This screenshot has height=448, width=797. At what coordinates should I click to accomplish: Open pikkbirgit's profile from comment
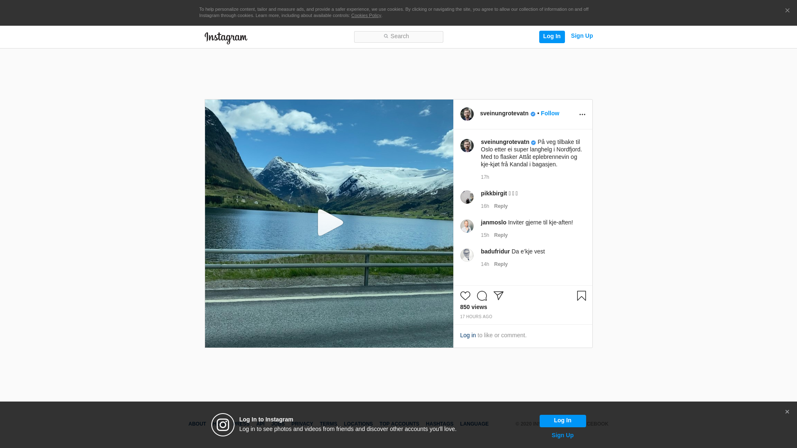click(x=494, y=193)
